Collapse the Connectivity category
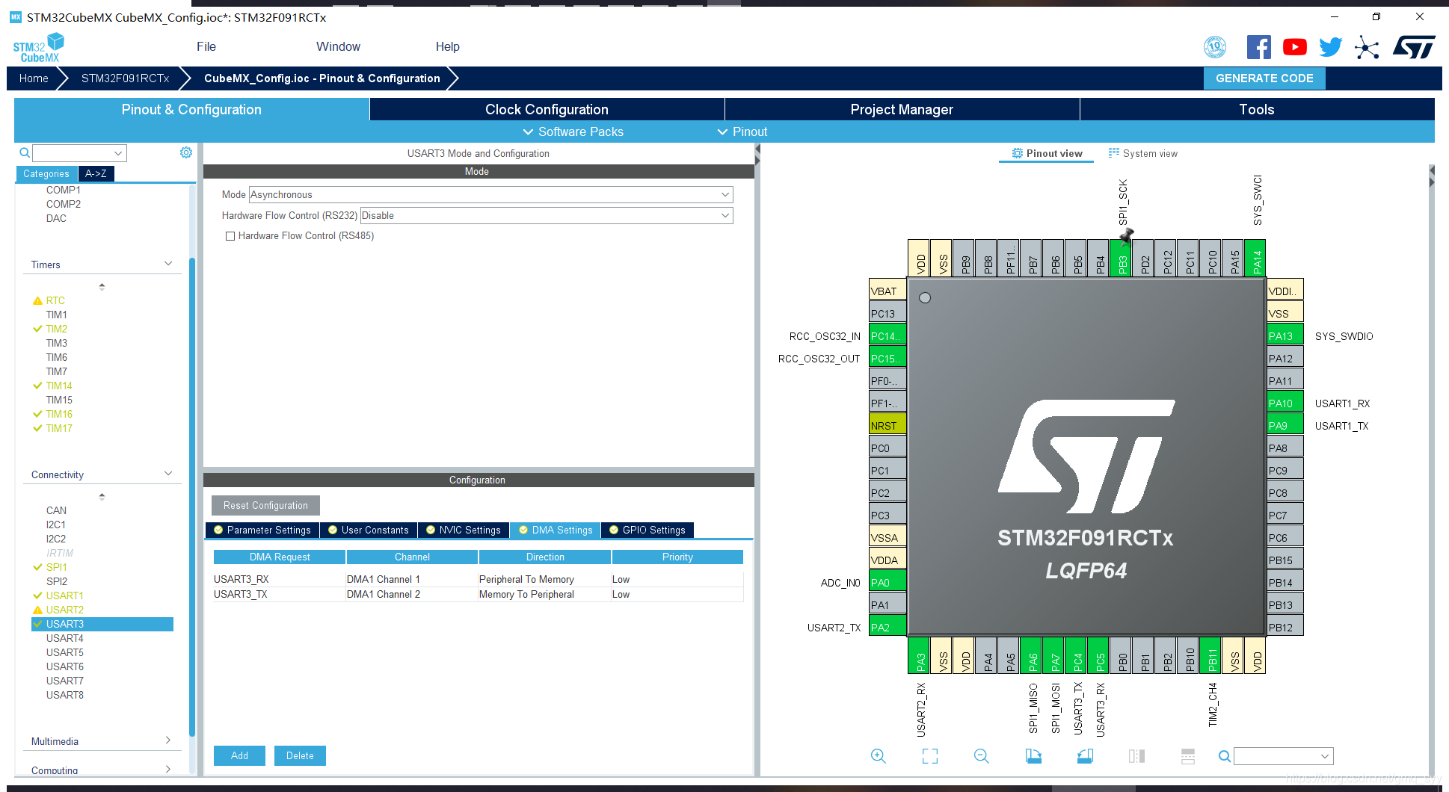The height and width of the screenshot is (792, 1449). 169,473
